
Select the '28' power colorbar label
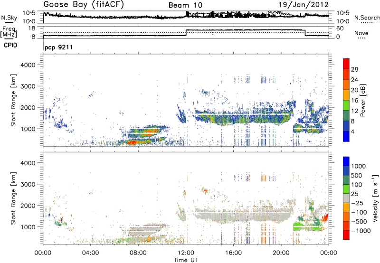(354, 69)
